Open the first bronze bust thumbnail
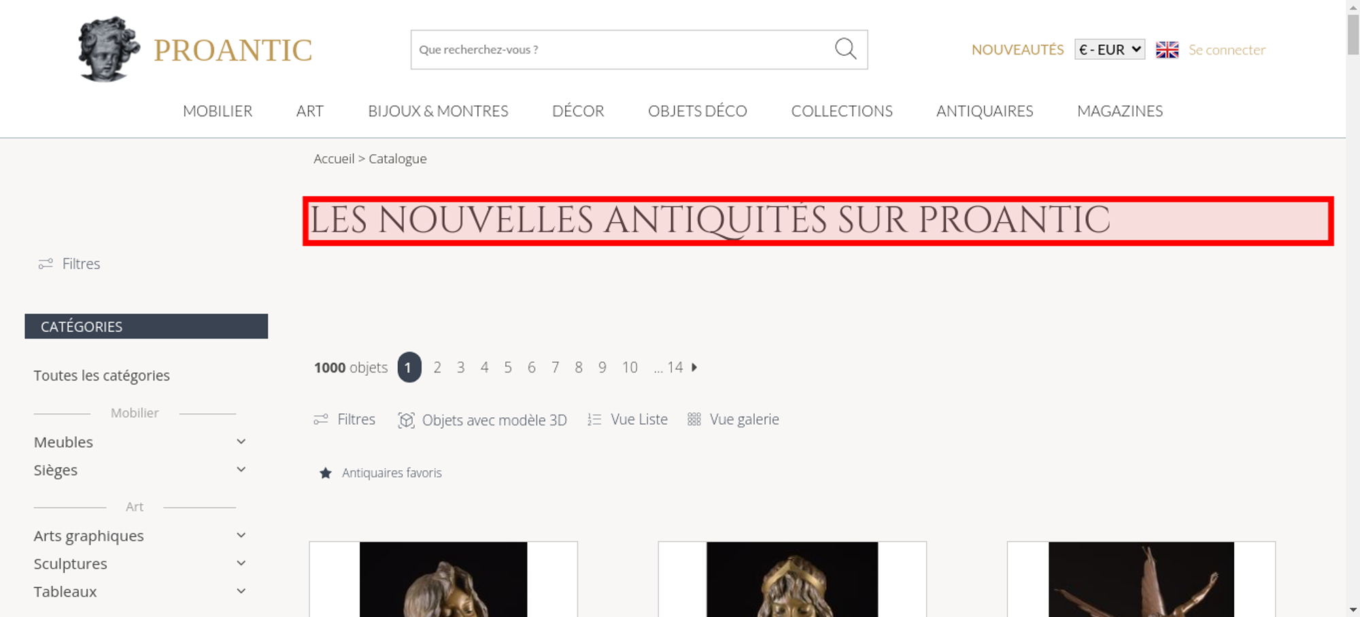This screenshot has width=1360, height=617. tap(443, 579)
